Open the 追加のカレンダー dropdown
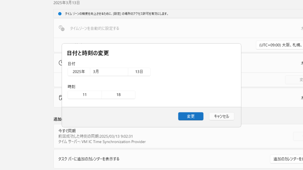 click(x=286, y=159)
